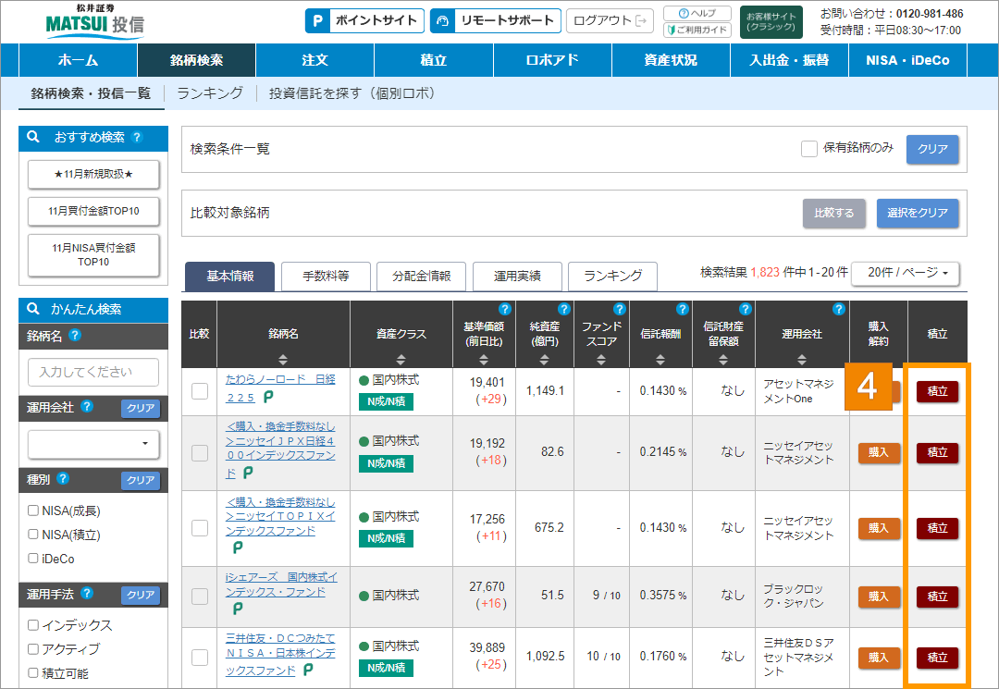999x689 pixels.
Task: Open the iシェアーズ 国内株式インデックス・ファンド link
Action: (x=281, y=584)
